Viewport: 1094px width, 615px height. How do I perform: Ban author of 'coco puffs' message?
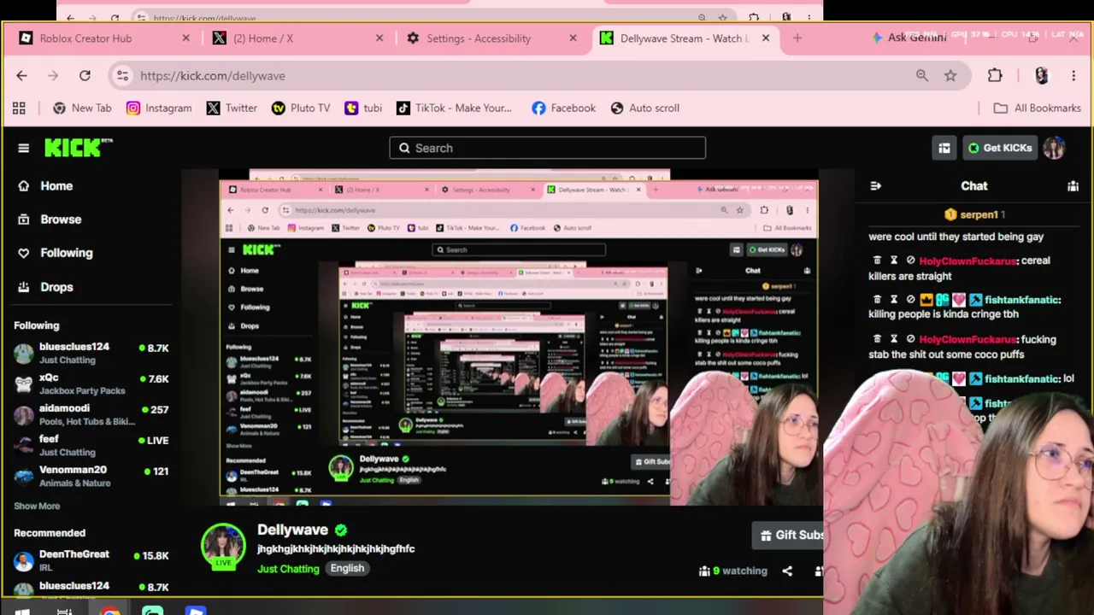[910, 339]
